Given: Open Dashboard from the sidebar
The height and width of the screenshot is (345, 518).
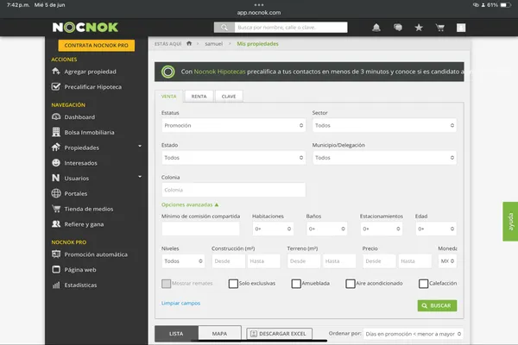Looking at the screenshot, I should (x=79, y=116).
